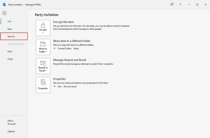Click the greyed Save Attachments entry
Image resolution: width=210 pixels, height=138 pixels.
click(x=16, y=44)
